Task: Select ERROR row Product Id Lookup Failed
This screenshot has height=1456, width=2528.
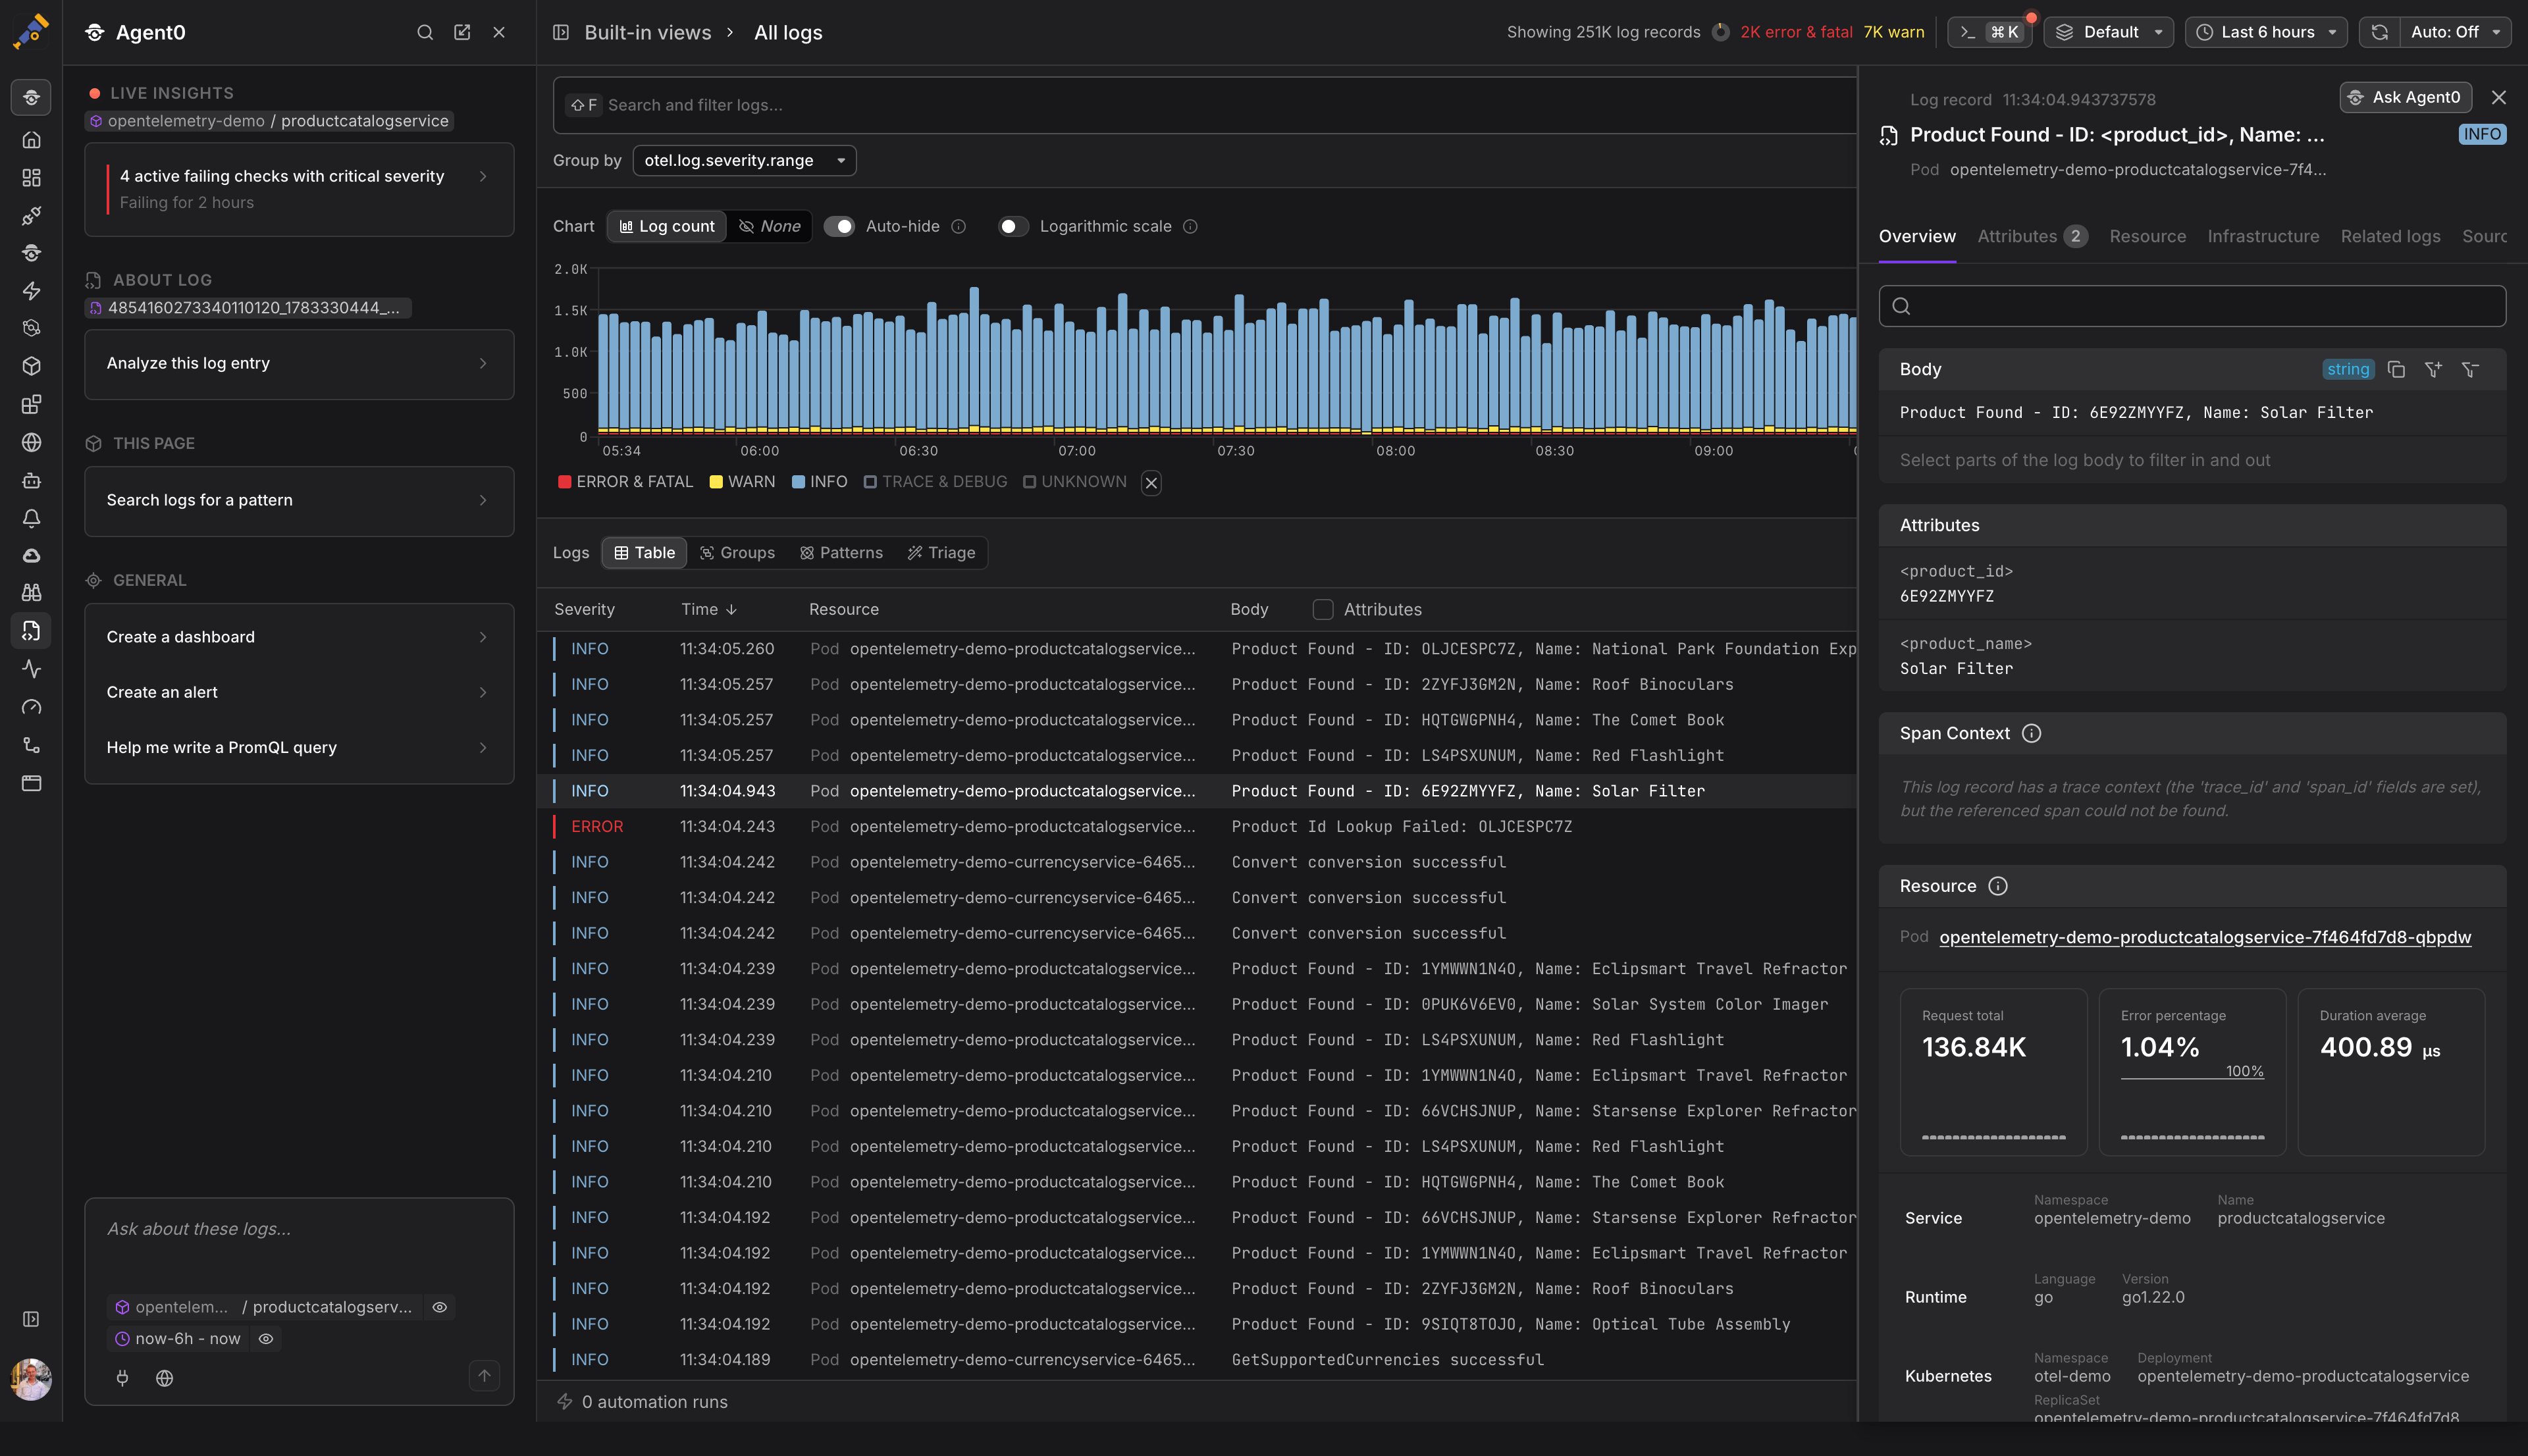Action: click(x=1196, y=827)
